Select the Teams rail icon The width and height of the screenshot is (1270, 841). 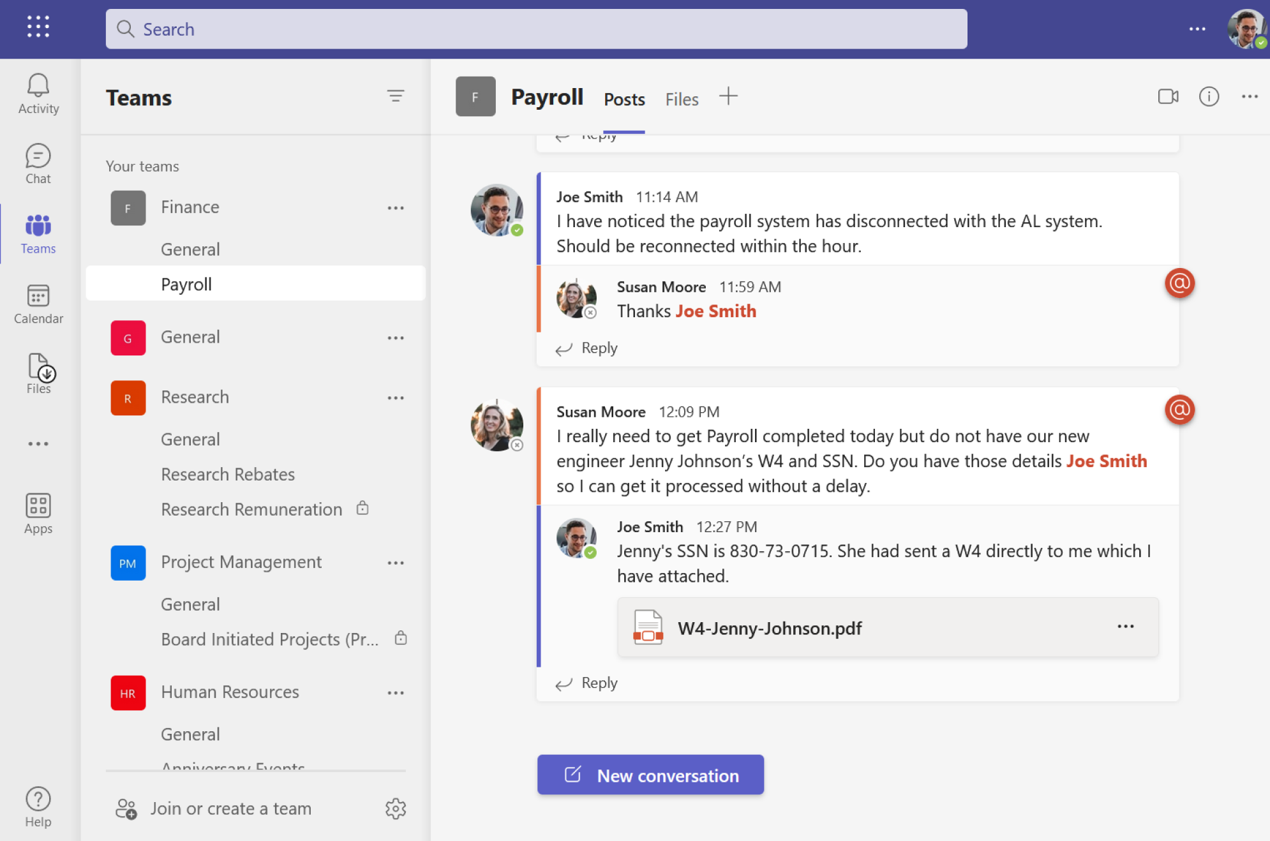coord(38,234)
